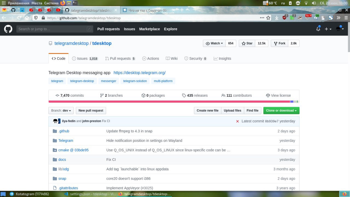Viewport: 350px width, 197px height.
Task: Open page actions three-dot menu in the address bar
Action: coord(262,18)
